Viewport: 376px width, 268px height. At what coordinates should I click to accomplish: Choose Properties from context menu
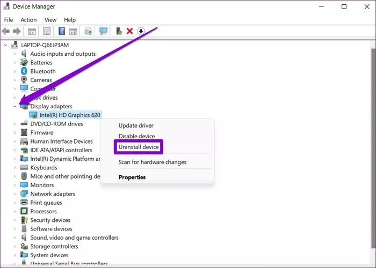click(132, 177)
